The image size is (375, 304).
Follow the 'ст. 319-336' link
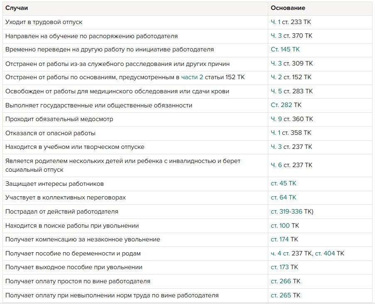click(287, 212)
